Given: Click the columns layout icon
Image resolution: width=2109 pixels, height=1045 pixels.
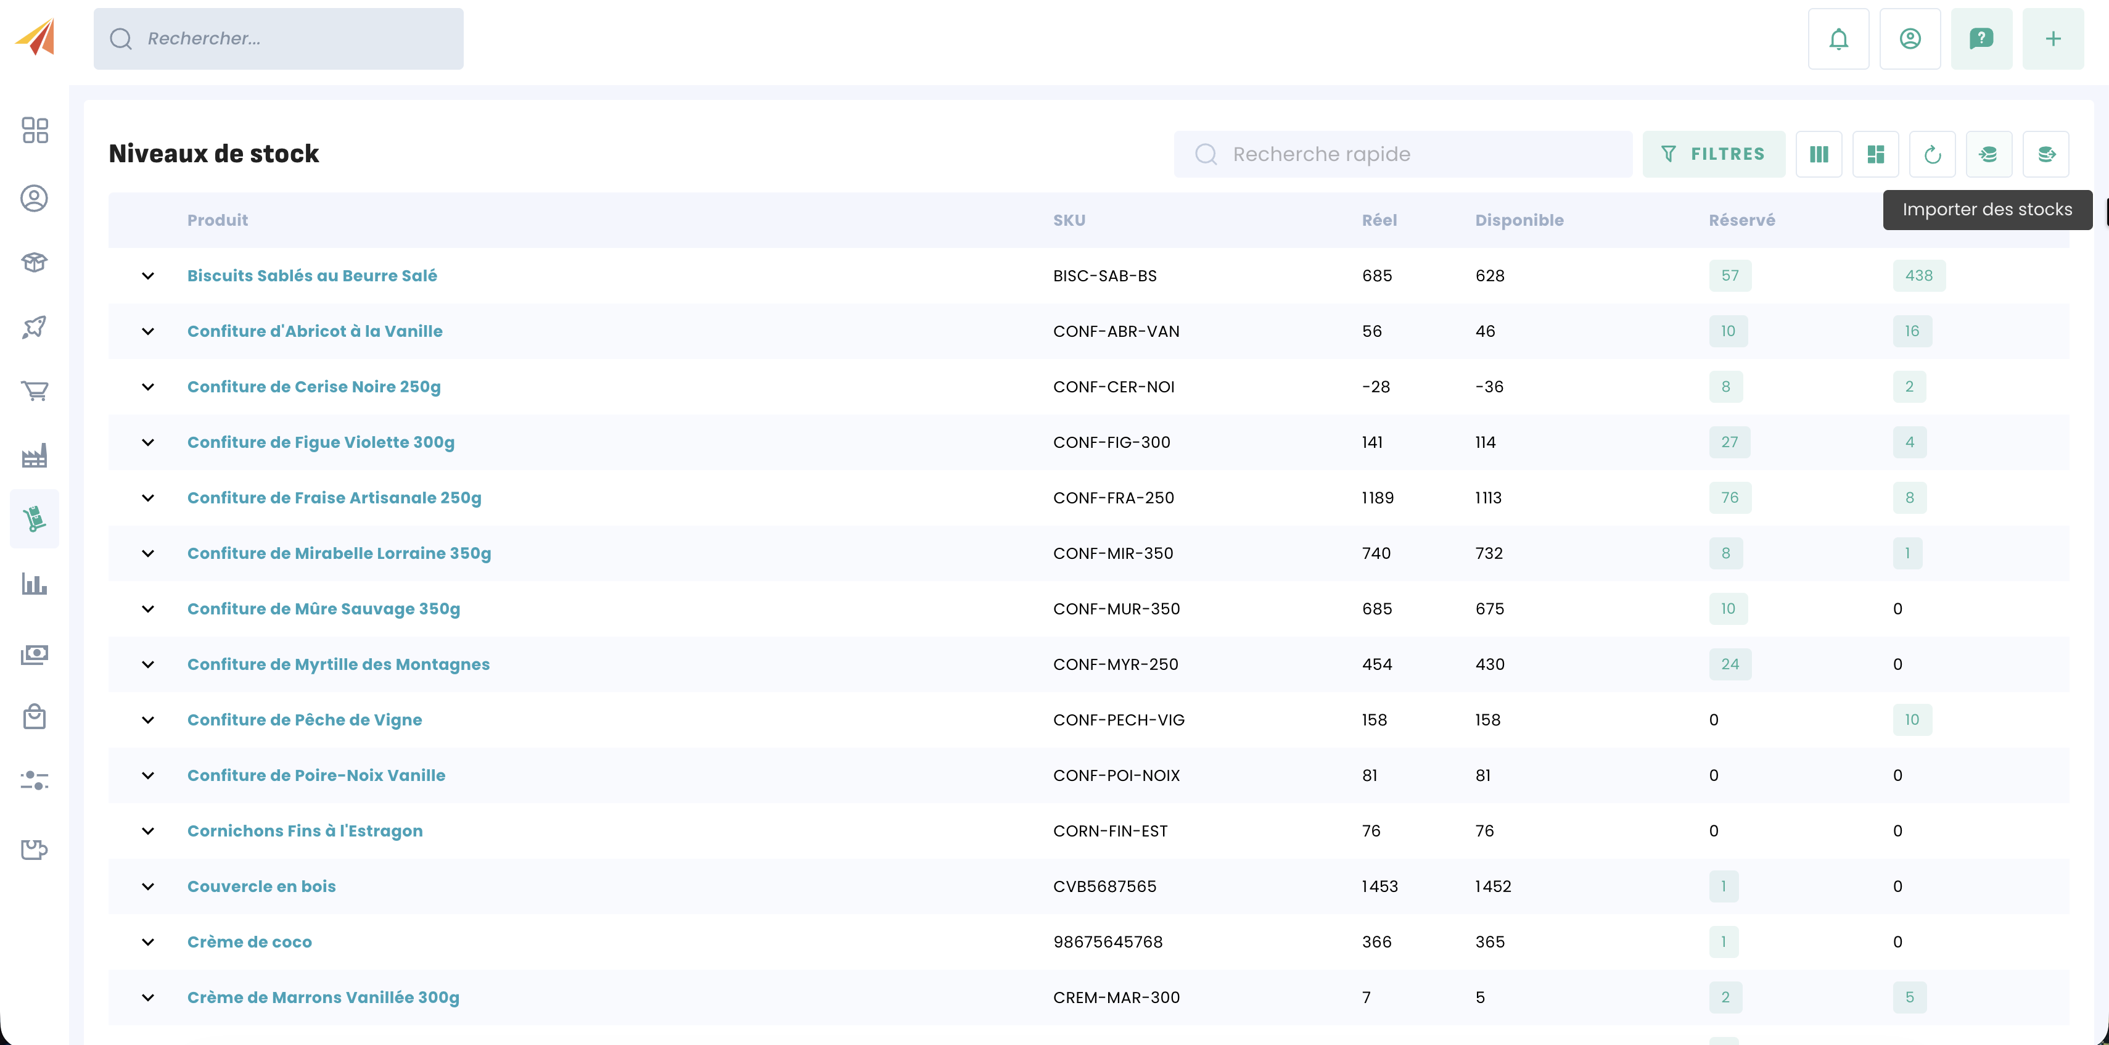Looking at the screenshot, I should (x=1819, y=154).
